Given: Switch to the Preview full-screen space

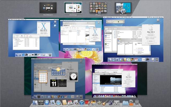Looking at the screenshot, I should [x=123, y=8].
